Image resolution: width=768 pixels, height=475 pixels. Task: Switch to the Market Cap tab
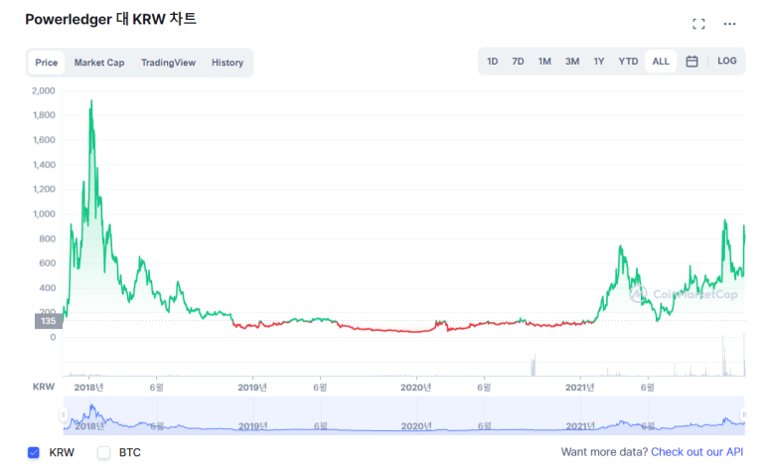pos(99,63)
